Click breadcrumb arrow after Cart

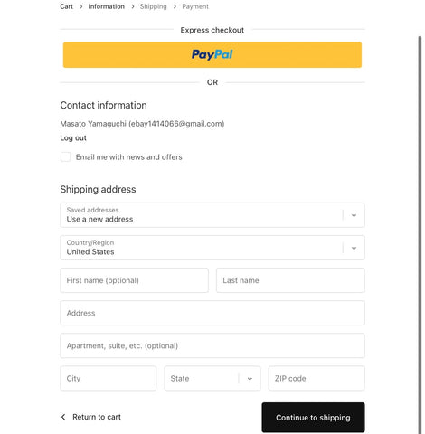pyautogui.click(x=80, y=6)
